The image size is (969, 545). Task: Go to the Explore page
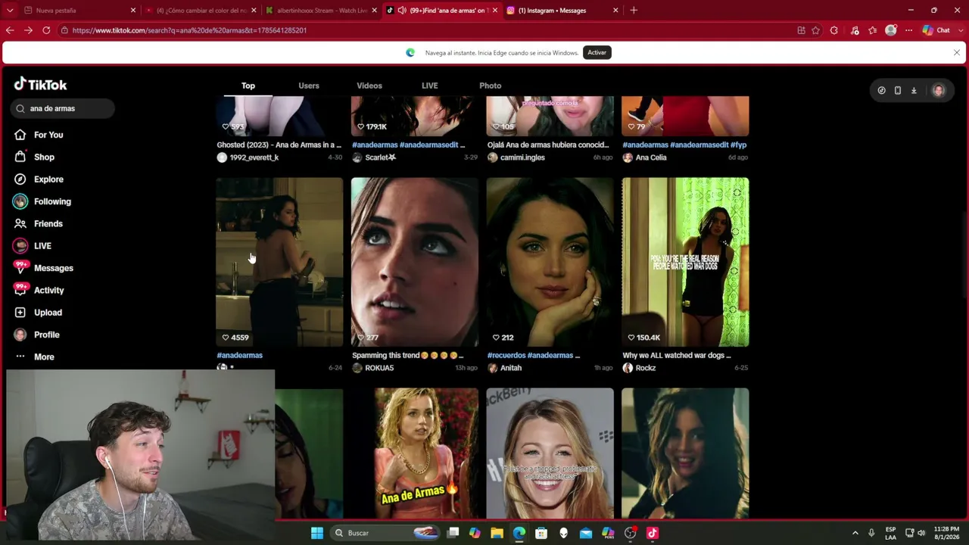click(38, 179)
